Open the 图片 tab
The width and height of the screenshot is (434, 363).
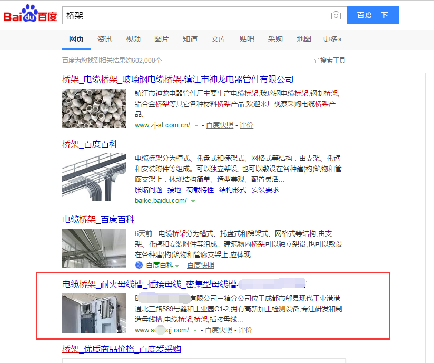162,39
